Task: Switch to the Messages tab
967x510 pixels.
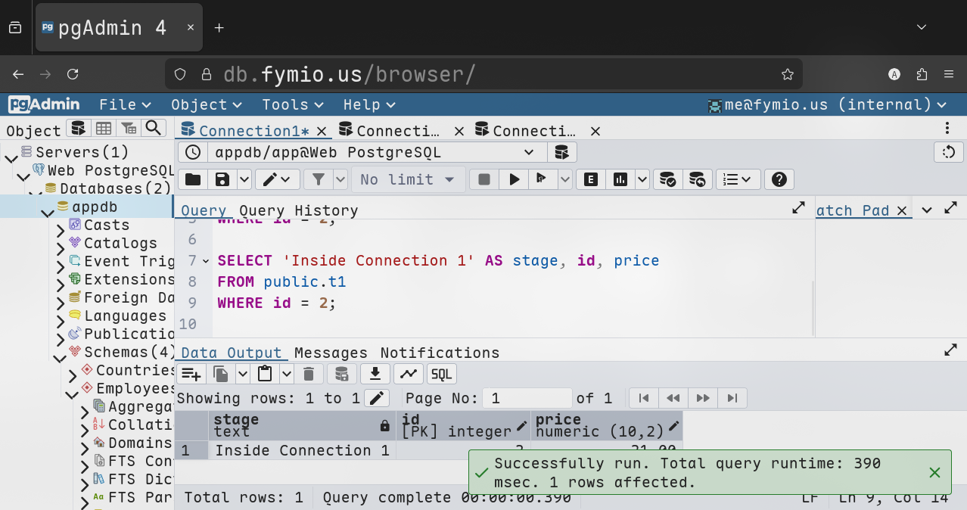Action: 331,353
